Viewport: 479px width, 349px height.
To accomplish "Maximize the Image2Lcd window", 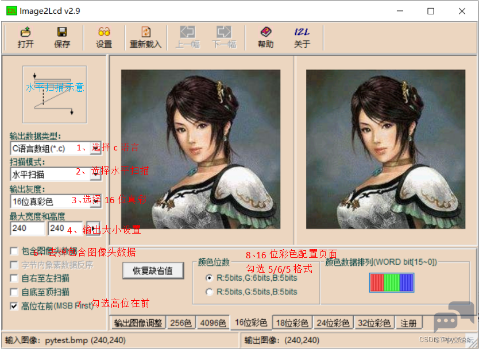I will pyautogui.click(x=431, y=11).
